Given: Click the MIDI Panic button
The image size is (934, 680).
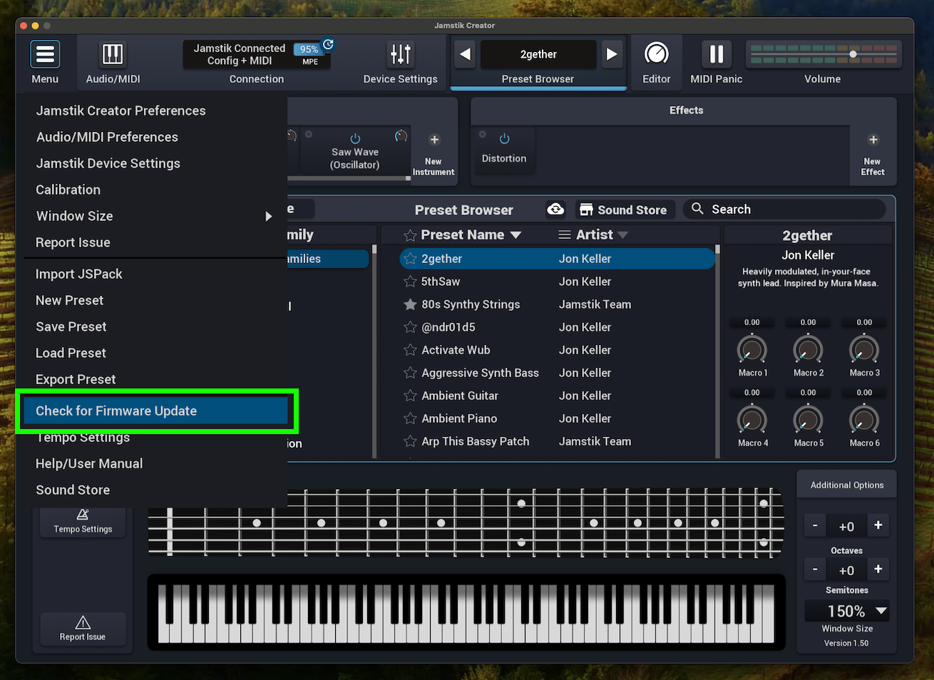Looking at the screenshot, I should click(717, 54).
